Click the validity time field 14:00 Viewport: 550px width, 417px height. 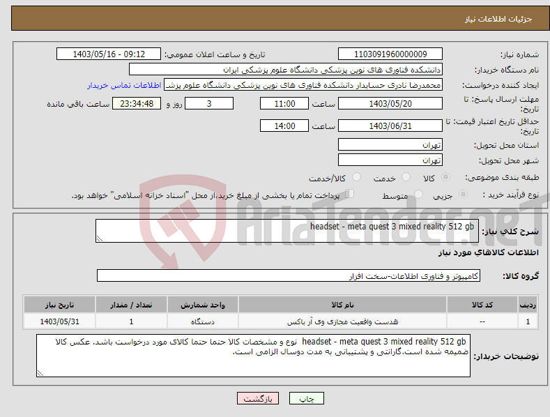tap(284, 126)
